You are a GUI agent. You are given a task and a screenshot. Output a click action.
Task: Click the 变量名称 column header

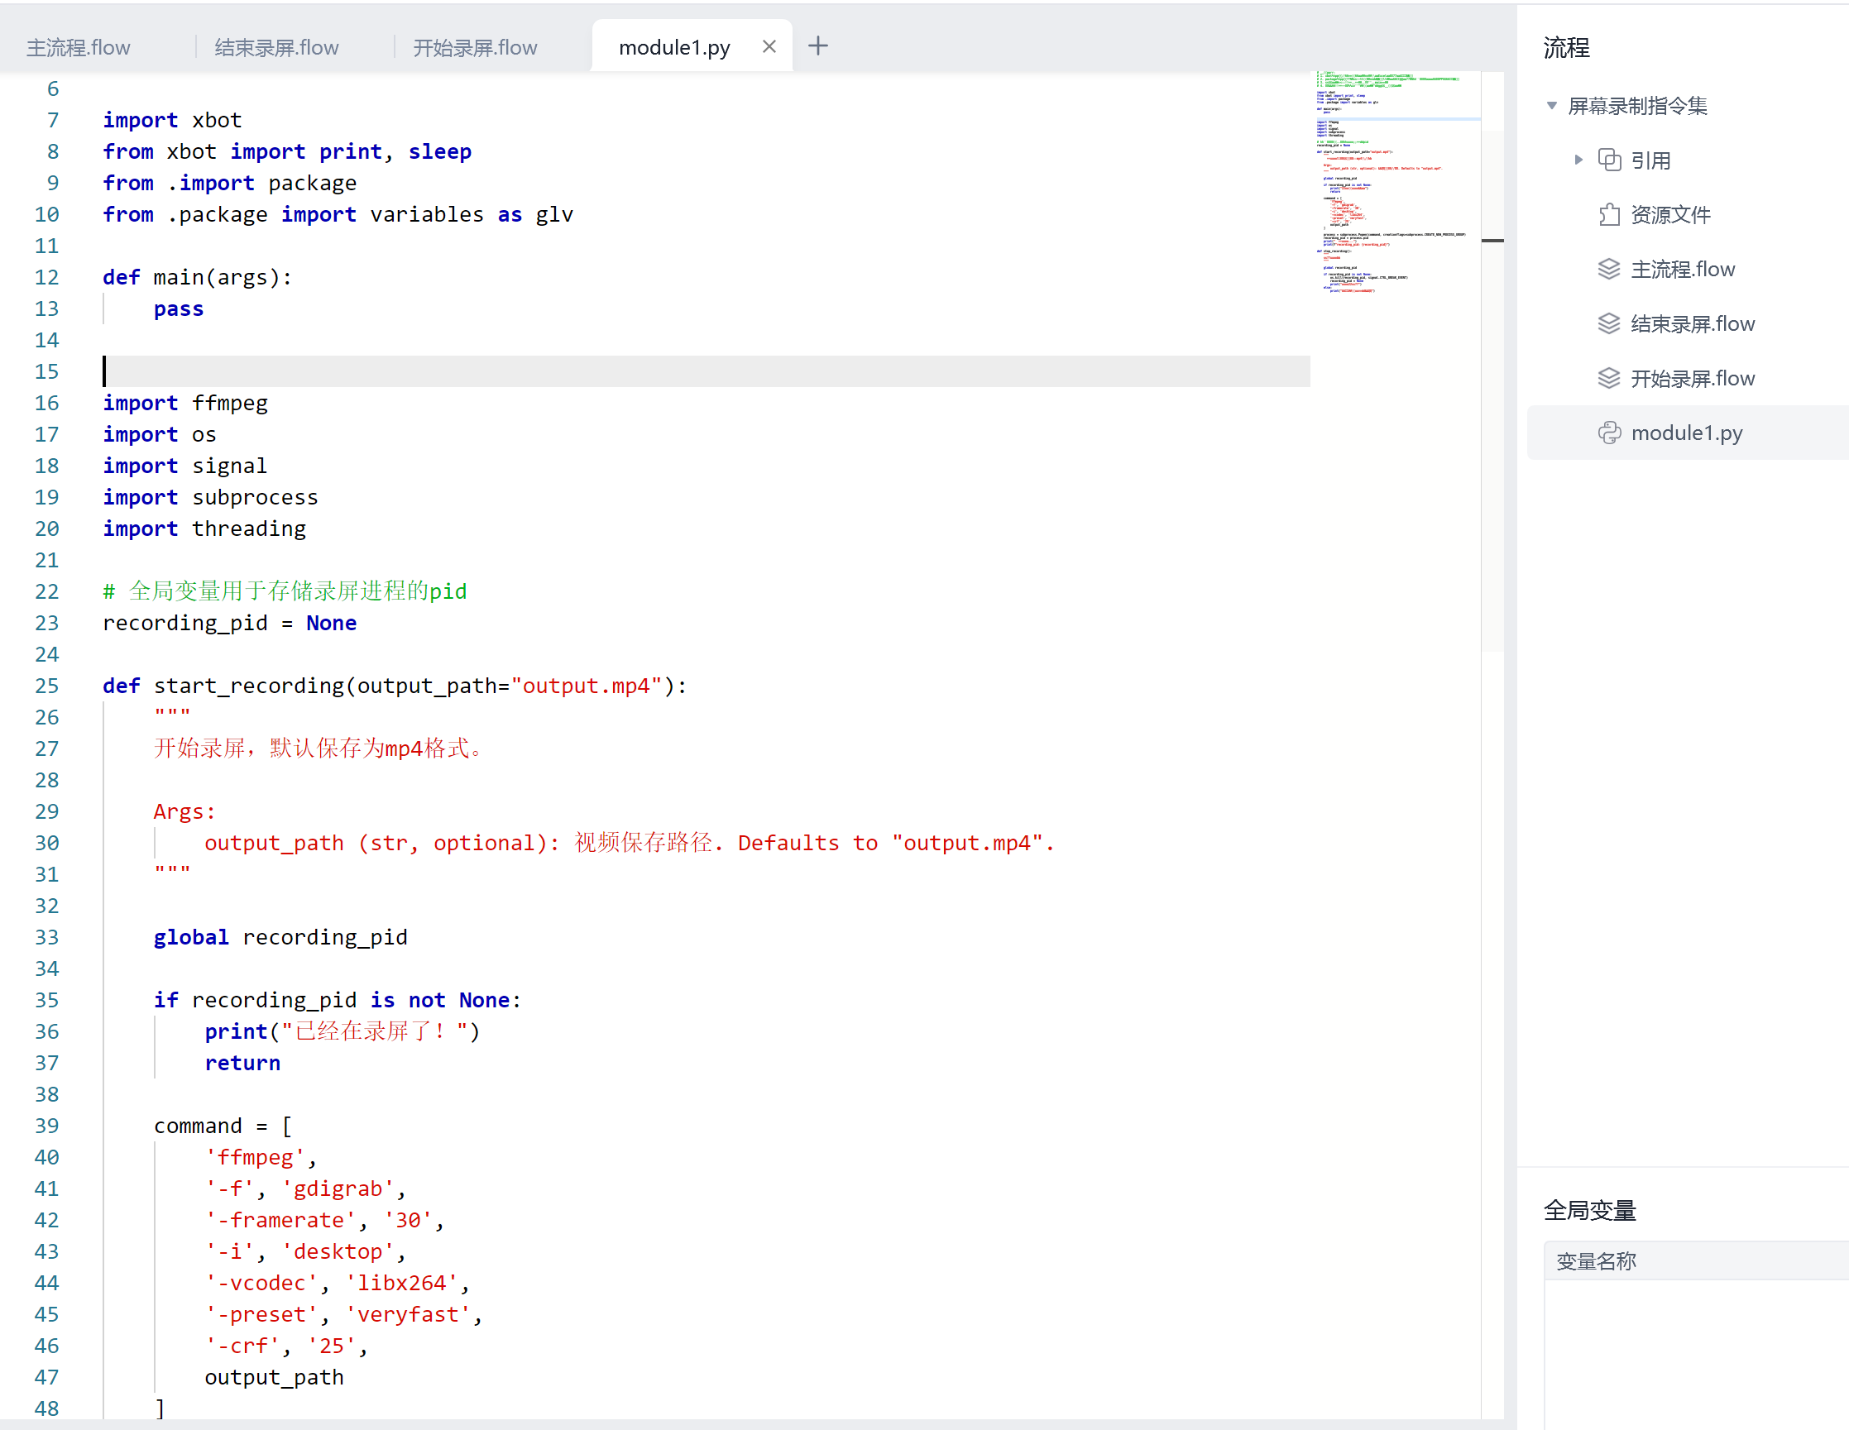pos(1597,1260)
